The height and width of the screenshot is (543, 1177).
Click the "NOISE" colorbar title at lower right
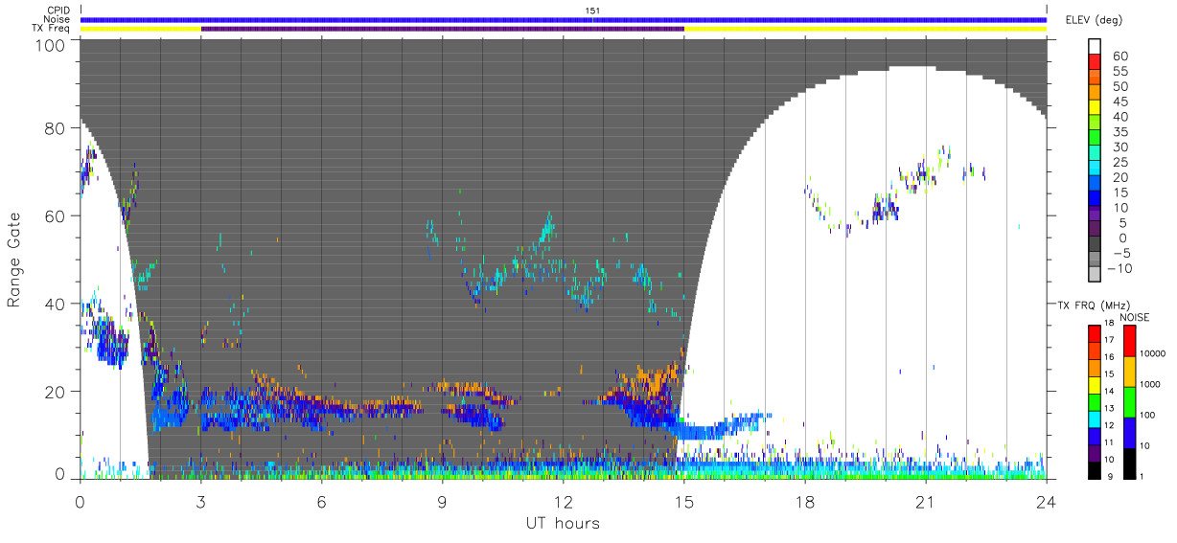1135,317
